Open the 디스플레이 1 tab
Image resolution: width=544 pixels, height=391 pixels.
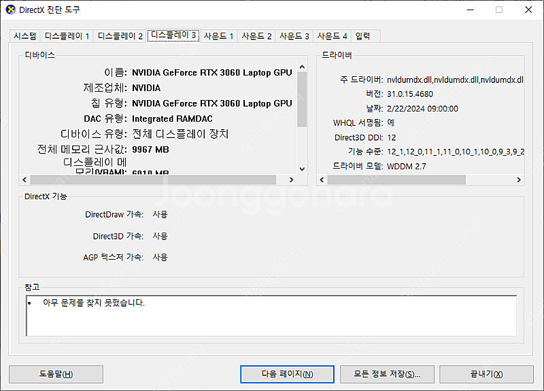tap(67, 36)
